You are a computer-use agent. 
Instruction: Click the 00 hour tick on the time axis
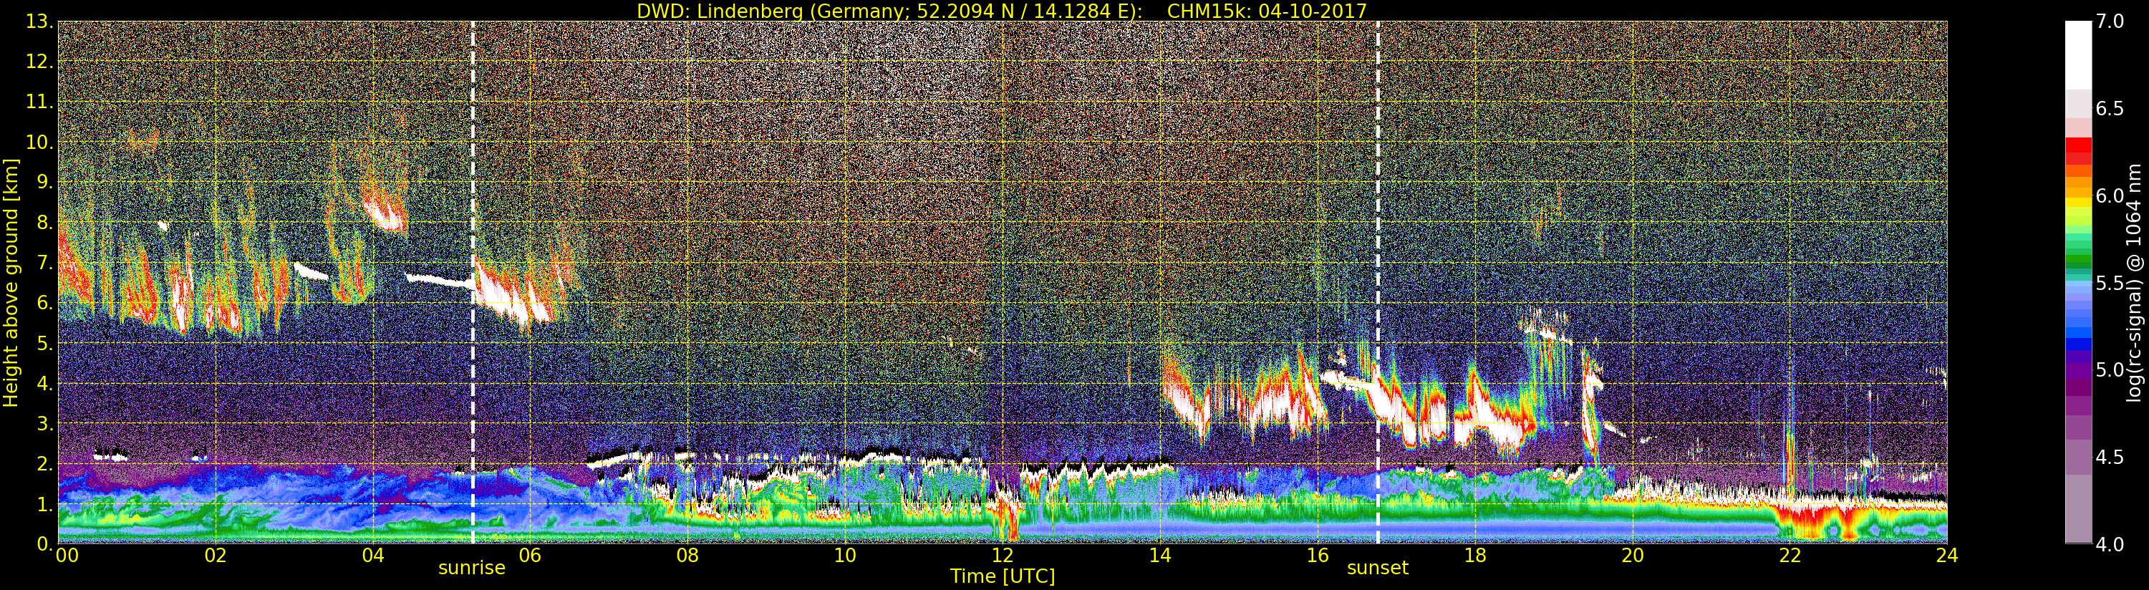click(67, 556)
